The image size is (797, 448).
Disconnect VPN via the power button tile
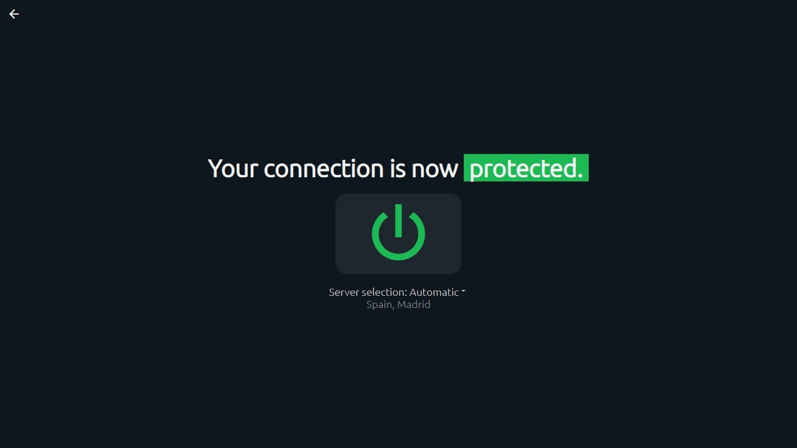[398, 234]
